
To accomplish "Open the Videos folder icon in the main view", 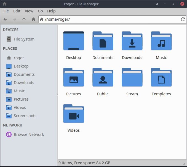I will pyautogui.click(x=74, y=114).
